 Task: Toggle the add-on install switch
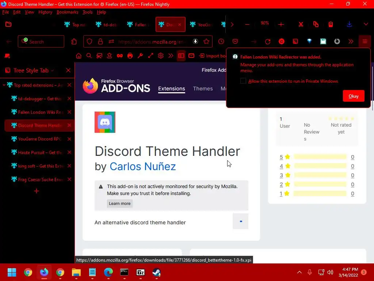coord(240,221)
